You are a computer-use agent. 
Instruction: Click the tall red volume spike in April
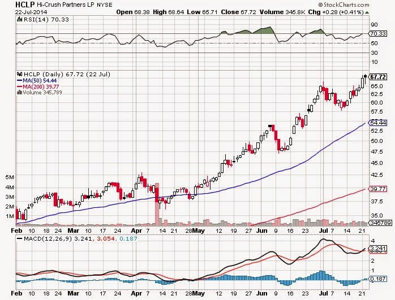click(x=157, y=205)
